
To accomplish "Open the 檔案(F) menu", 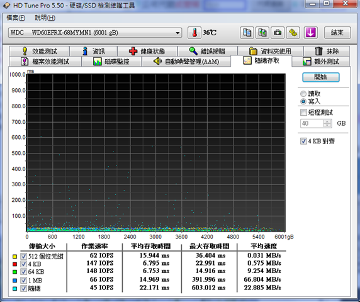I will (16, 18).
